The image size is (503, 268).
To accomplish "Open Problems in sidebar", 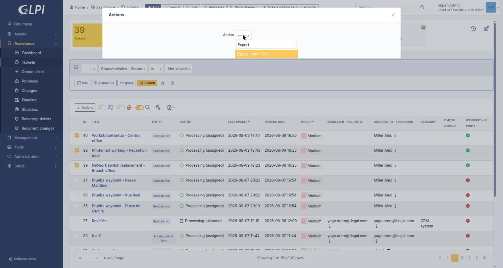I will [x=29, y=81].
